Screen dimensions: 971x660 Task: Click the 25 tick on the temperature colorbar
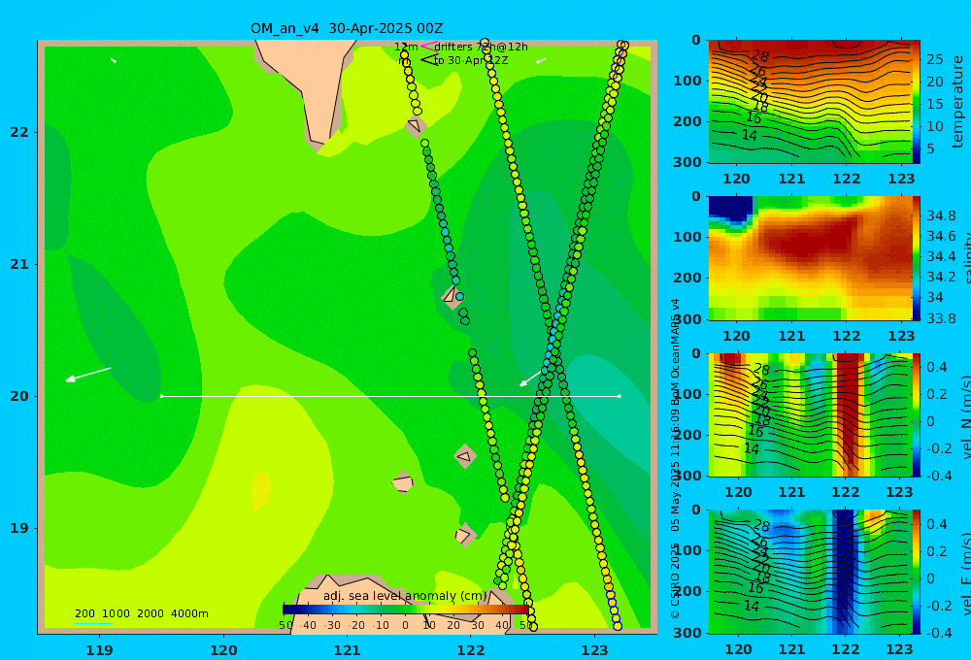[x=934, y=59]
